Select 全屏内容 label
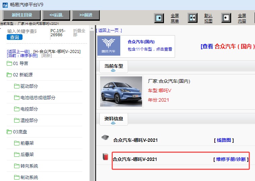This screenshot has width=255, height=181. click(242, 18)
